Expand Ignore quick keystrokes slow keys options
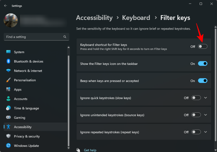This screenshot has height=152, width=217. [206, 98]
